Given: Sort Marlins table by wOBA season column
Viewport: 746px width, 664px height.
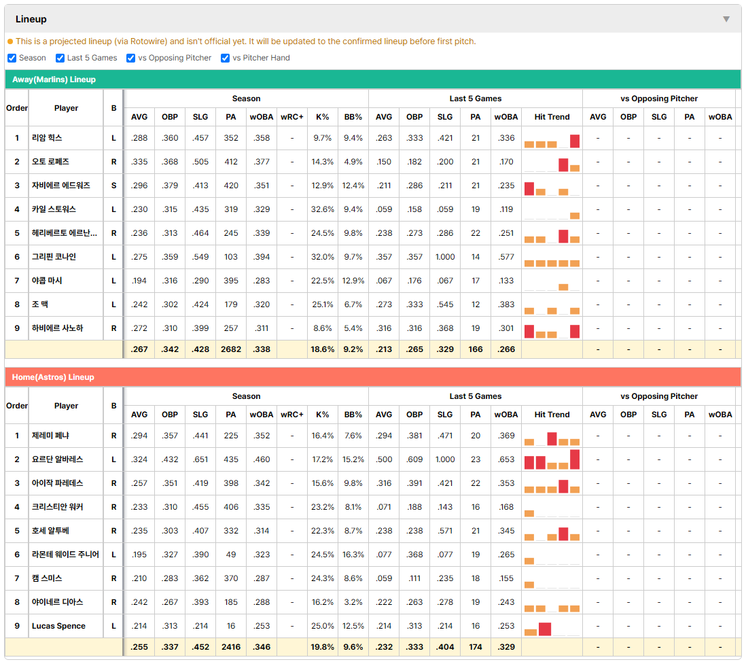Looking at the screenshot, I should click(262, 117).
